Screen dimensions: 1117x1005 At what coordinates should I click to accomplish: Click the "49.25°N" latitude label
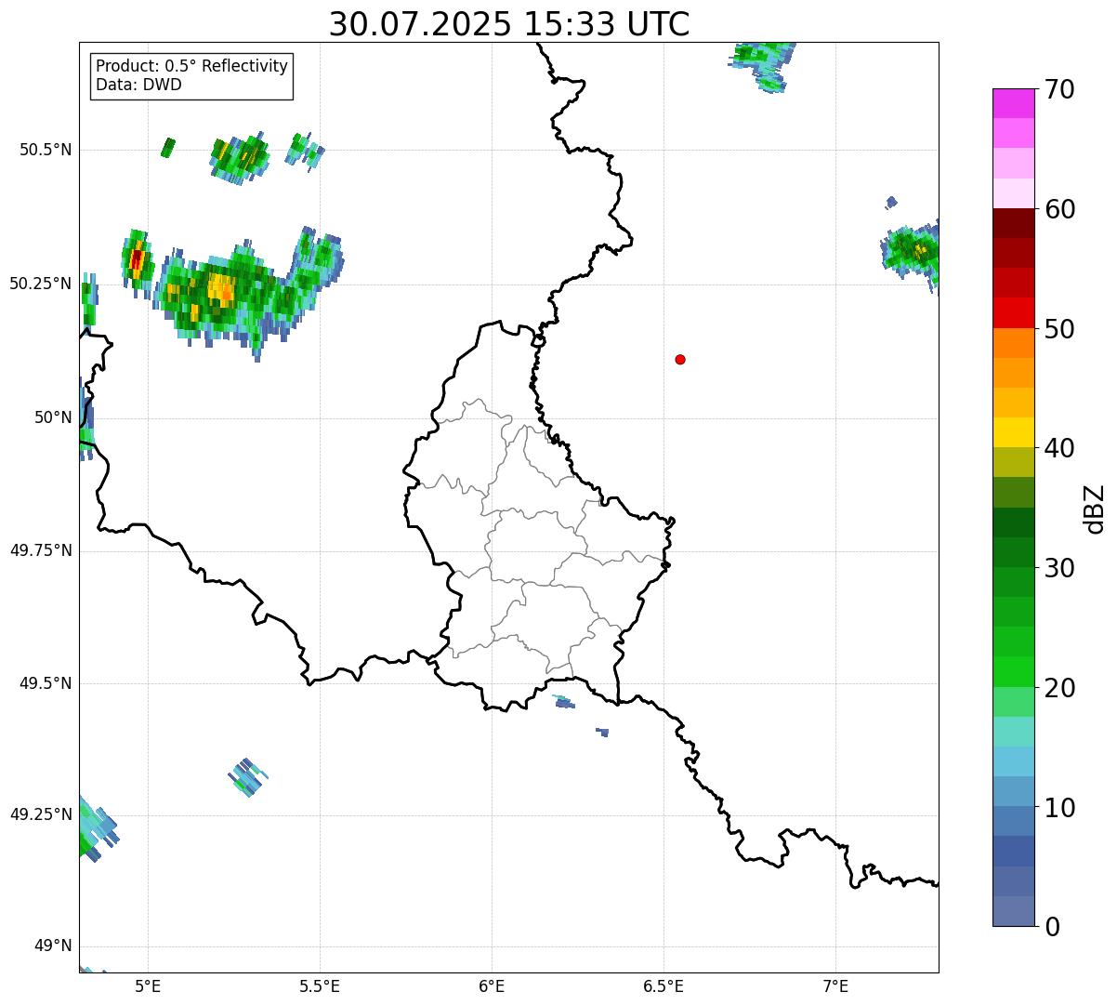(41, 815)
